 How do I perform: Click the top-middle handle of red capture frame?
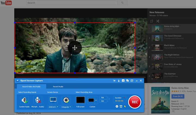(75, 23)
